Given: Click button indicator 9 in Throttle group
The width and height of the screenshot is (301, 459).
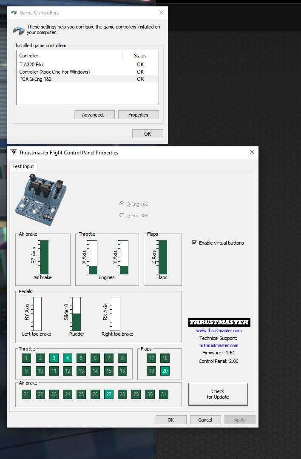Looking at the screenshot, I should click(26, 371).
